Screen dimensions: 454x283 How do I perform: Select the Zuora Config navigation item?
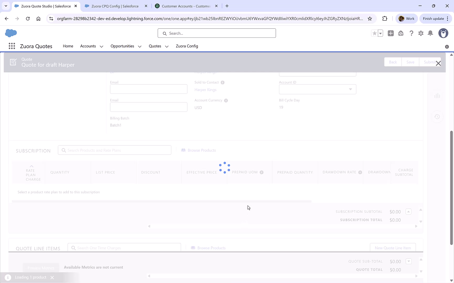point(187,46)
